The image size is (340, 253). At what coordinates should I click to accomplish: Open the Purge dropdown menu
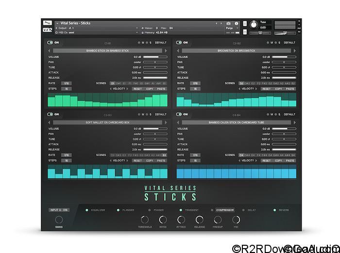tap(232, 28)
